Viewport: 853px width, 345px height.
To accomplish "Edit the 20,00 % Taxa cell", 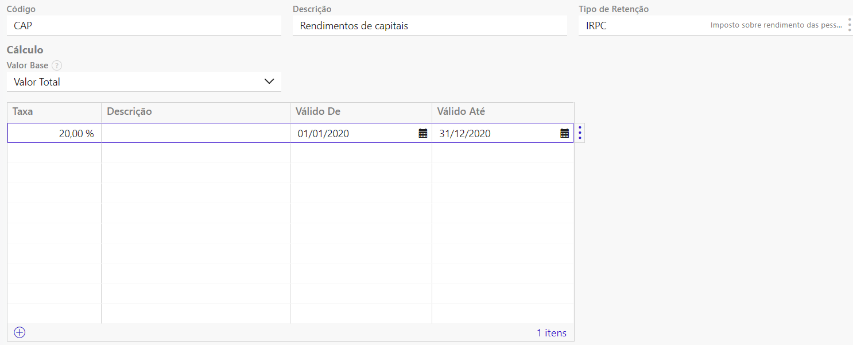I will tap(55, 134).
